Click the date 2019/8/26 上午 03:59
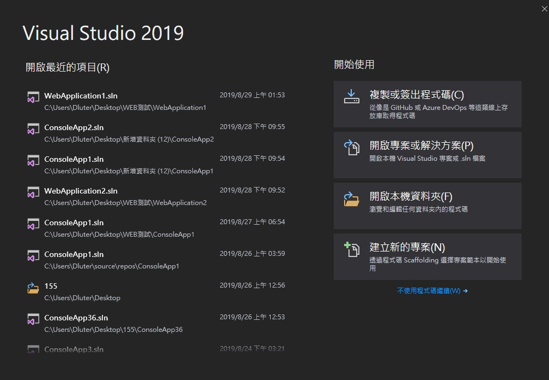Viewport: 549px width, 380px height. tap(252, 254)
